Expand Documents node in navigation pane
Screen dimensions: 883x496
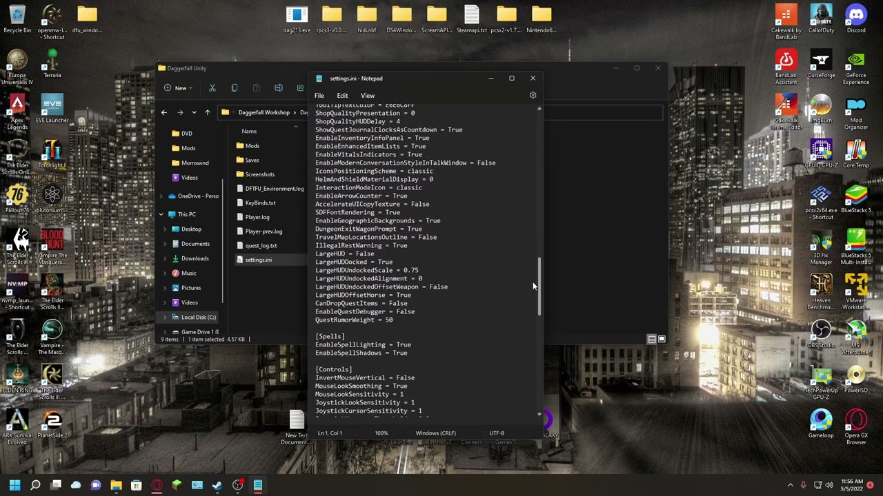pyautogui.click(x=165, y=244)
